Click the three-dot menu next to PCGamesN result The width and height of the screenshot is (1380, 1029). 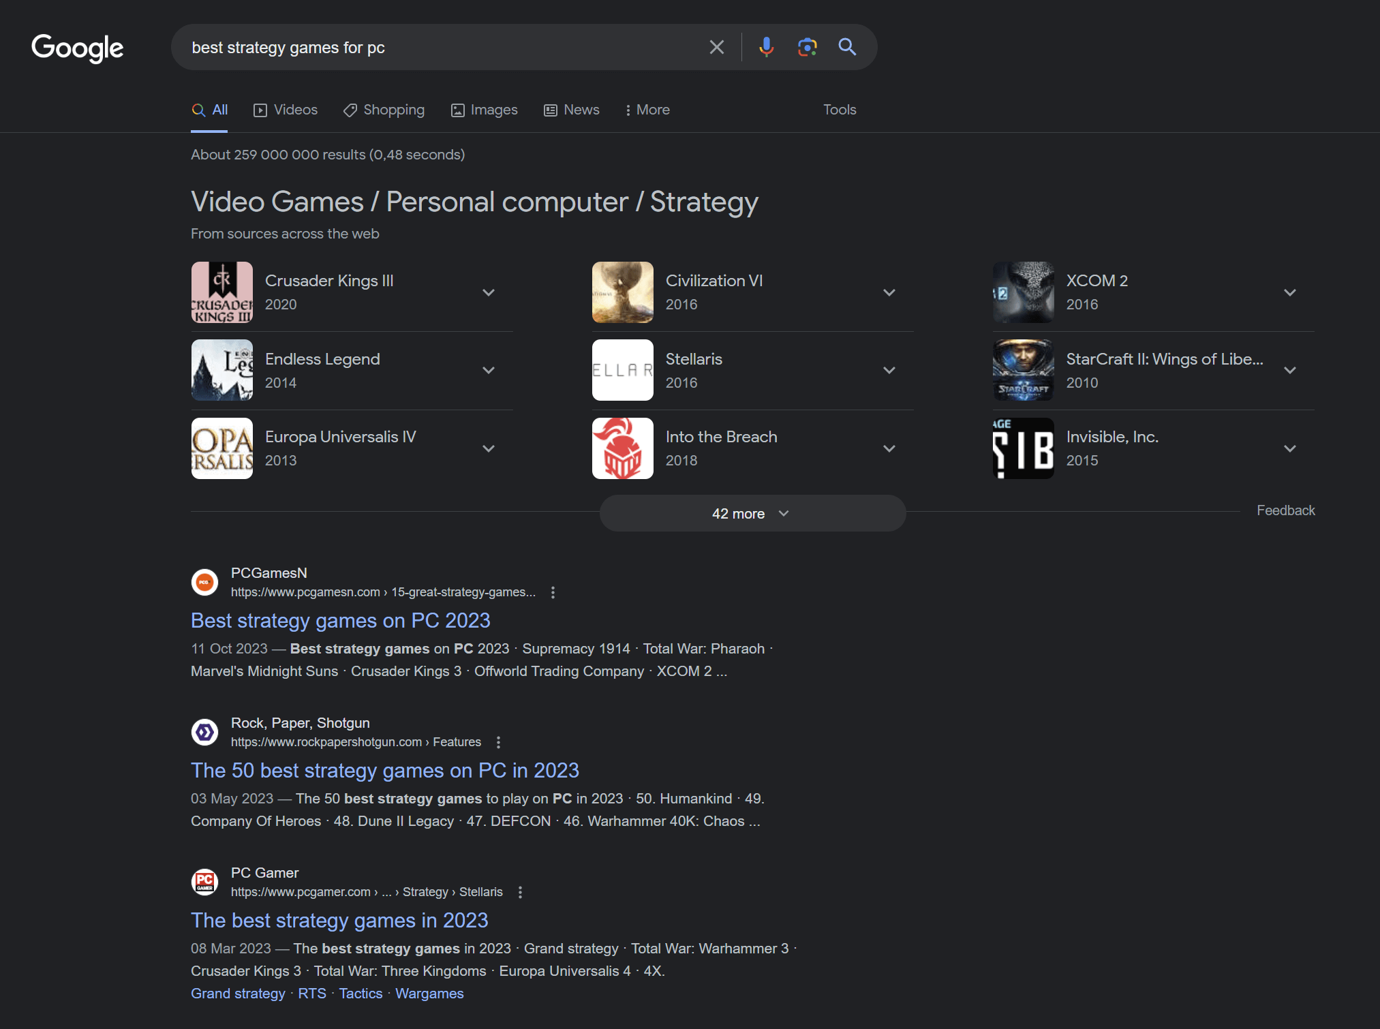[552, 592]
